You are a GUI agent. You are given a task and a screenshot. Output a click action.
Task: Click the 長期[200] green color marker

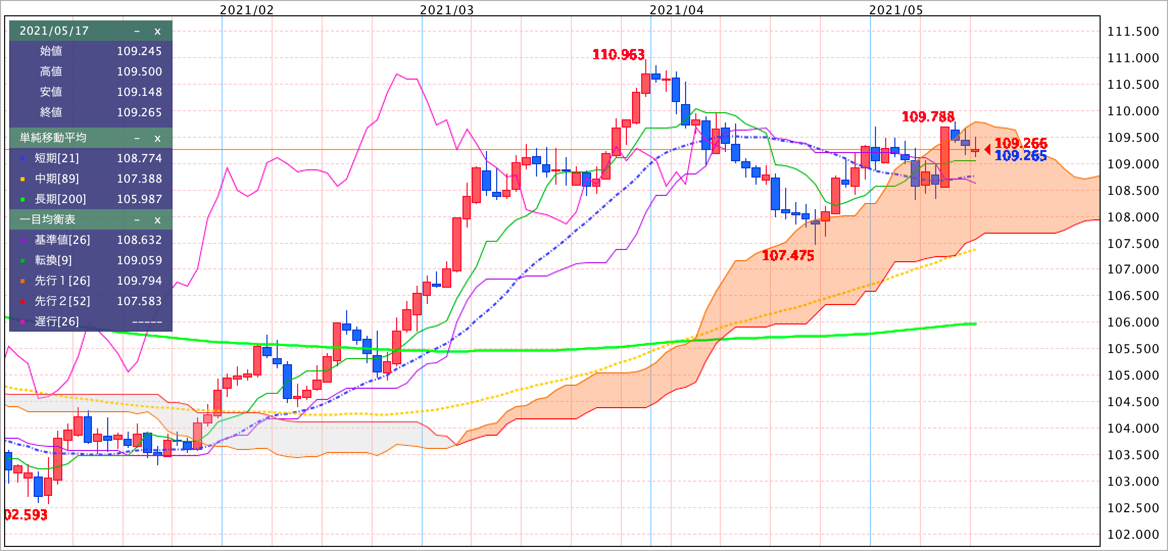(22, 200)
